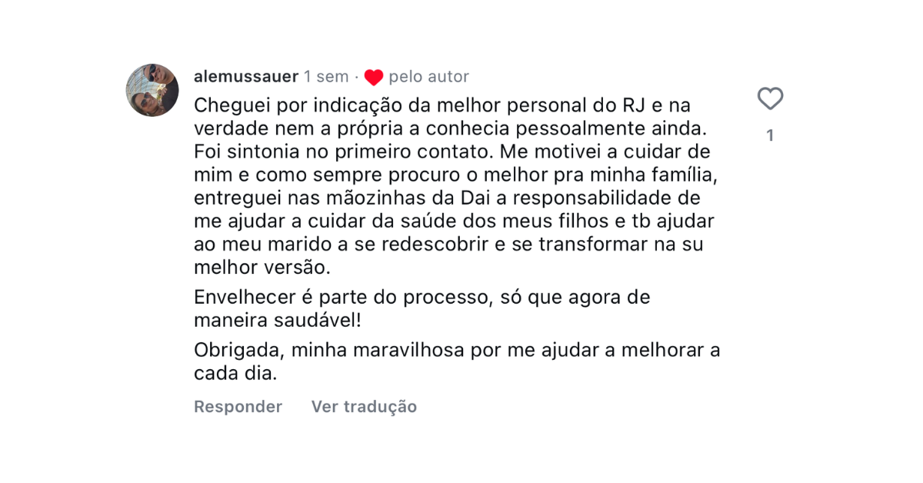Click the line starting 'Cheguei por indicação'
Image resolution: width=923 pixels, height=483 pixels.
pyautogui.click(x=443, y=103)
